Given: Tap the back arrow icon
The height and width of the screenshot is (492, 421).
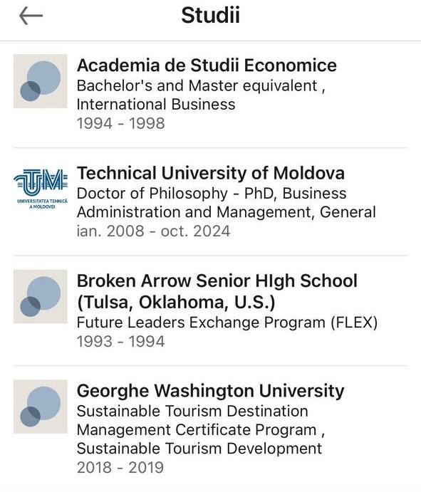Looking at the screenshot, I should coord(31,16).
